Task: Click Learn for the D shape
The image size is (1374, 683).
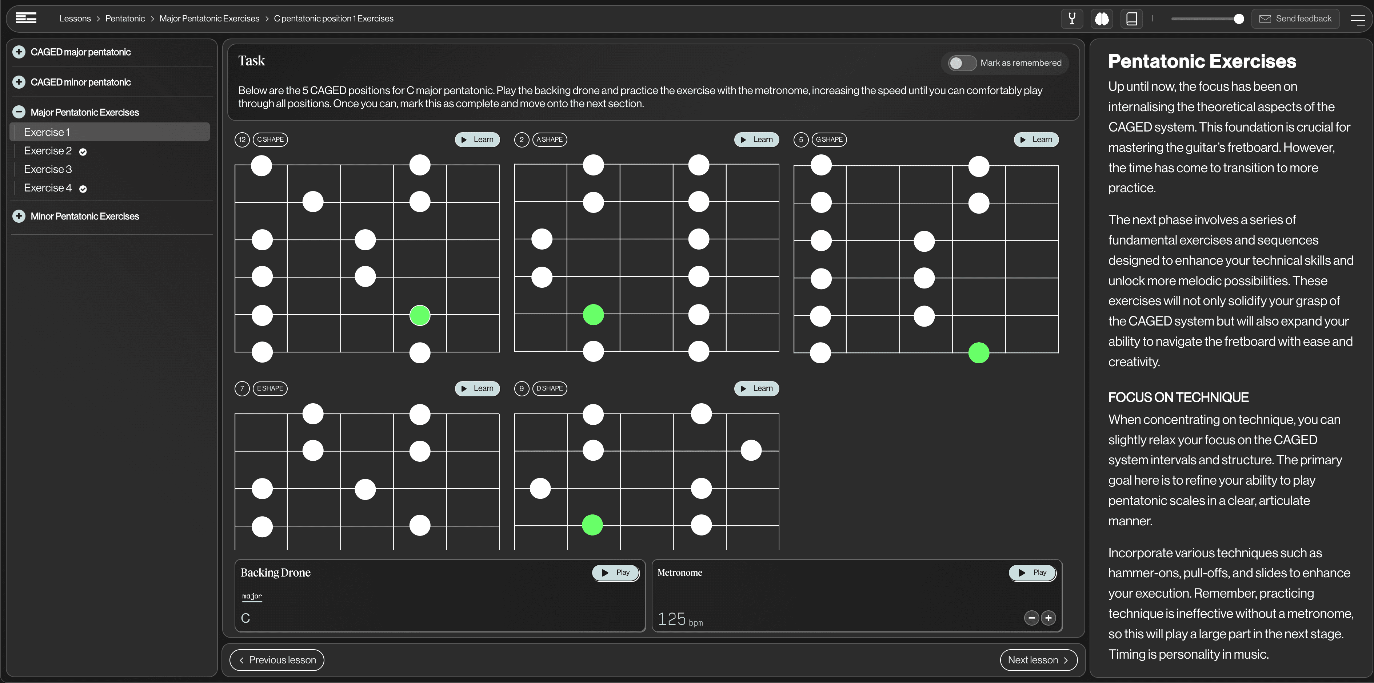Action: pyautogui.click(x=756, y=388)
